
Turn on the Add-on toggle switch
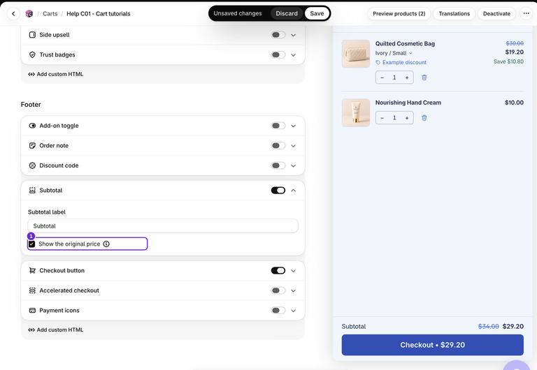click(278, 126)
